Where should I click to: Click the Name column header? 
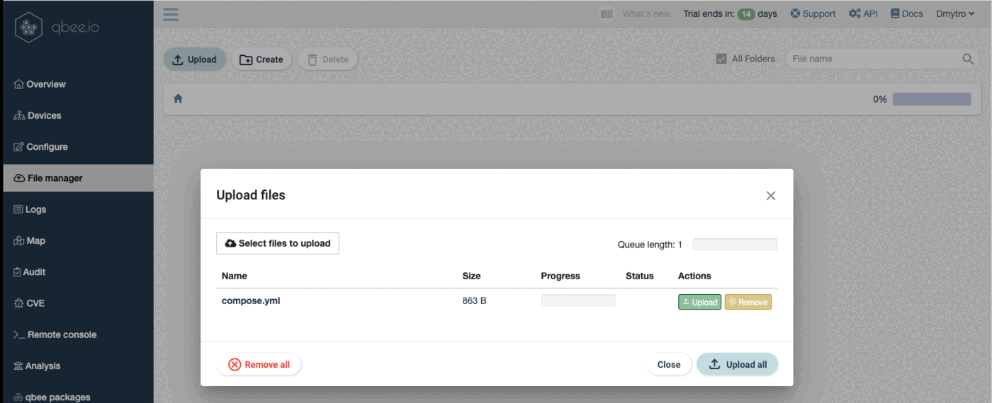tap(235, 276)
